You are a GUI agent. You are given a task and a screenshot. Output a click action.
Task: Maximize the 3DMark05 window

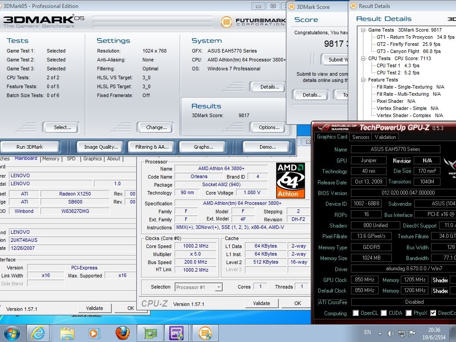coord(273,6)
